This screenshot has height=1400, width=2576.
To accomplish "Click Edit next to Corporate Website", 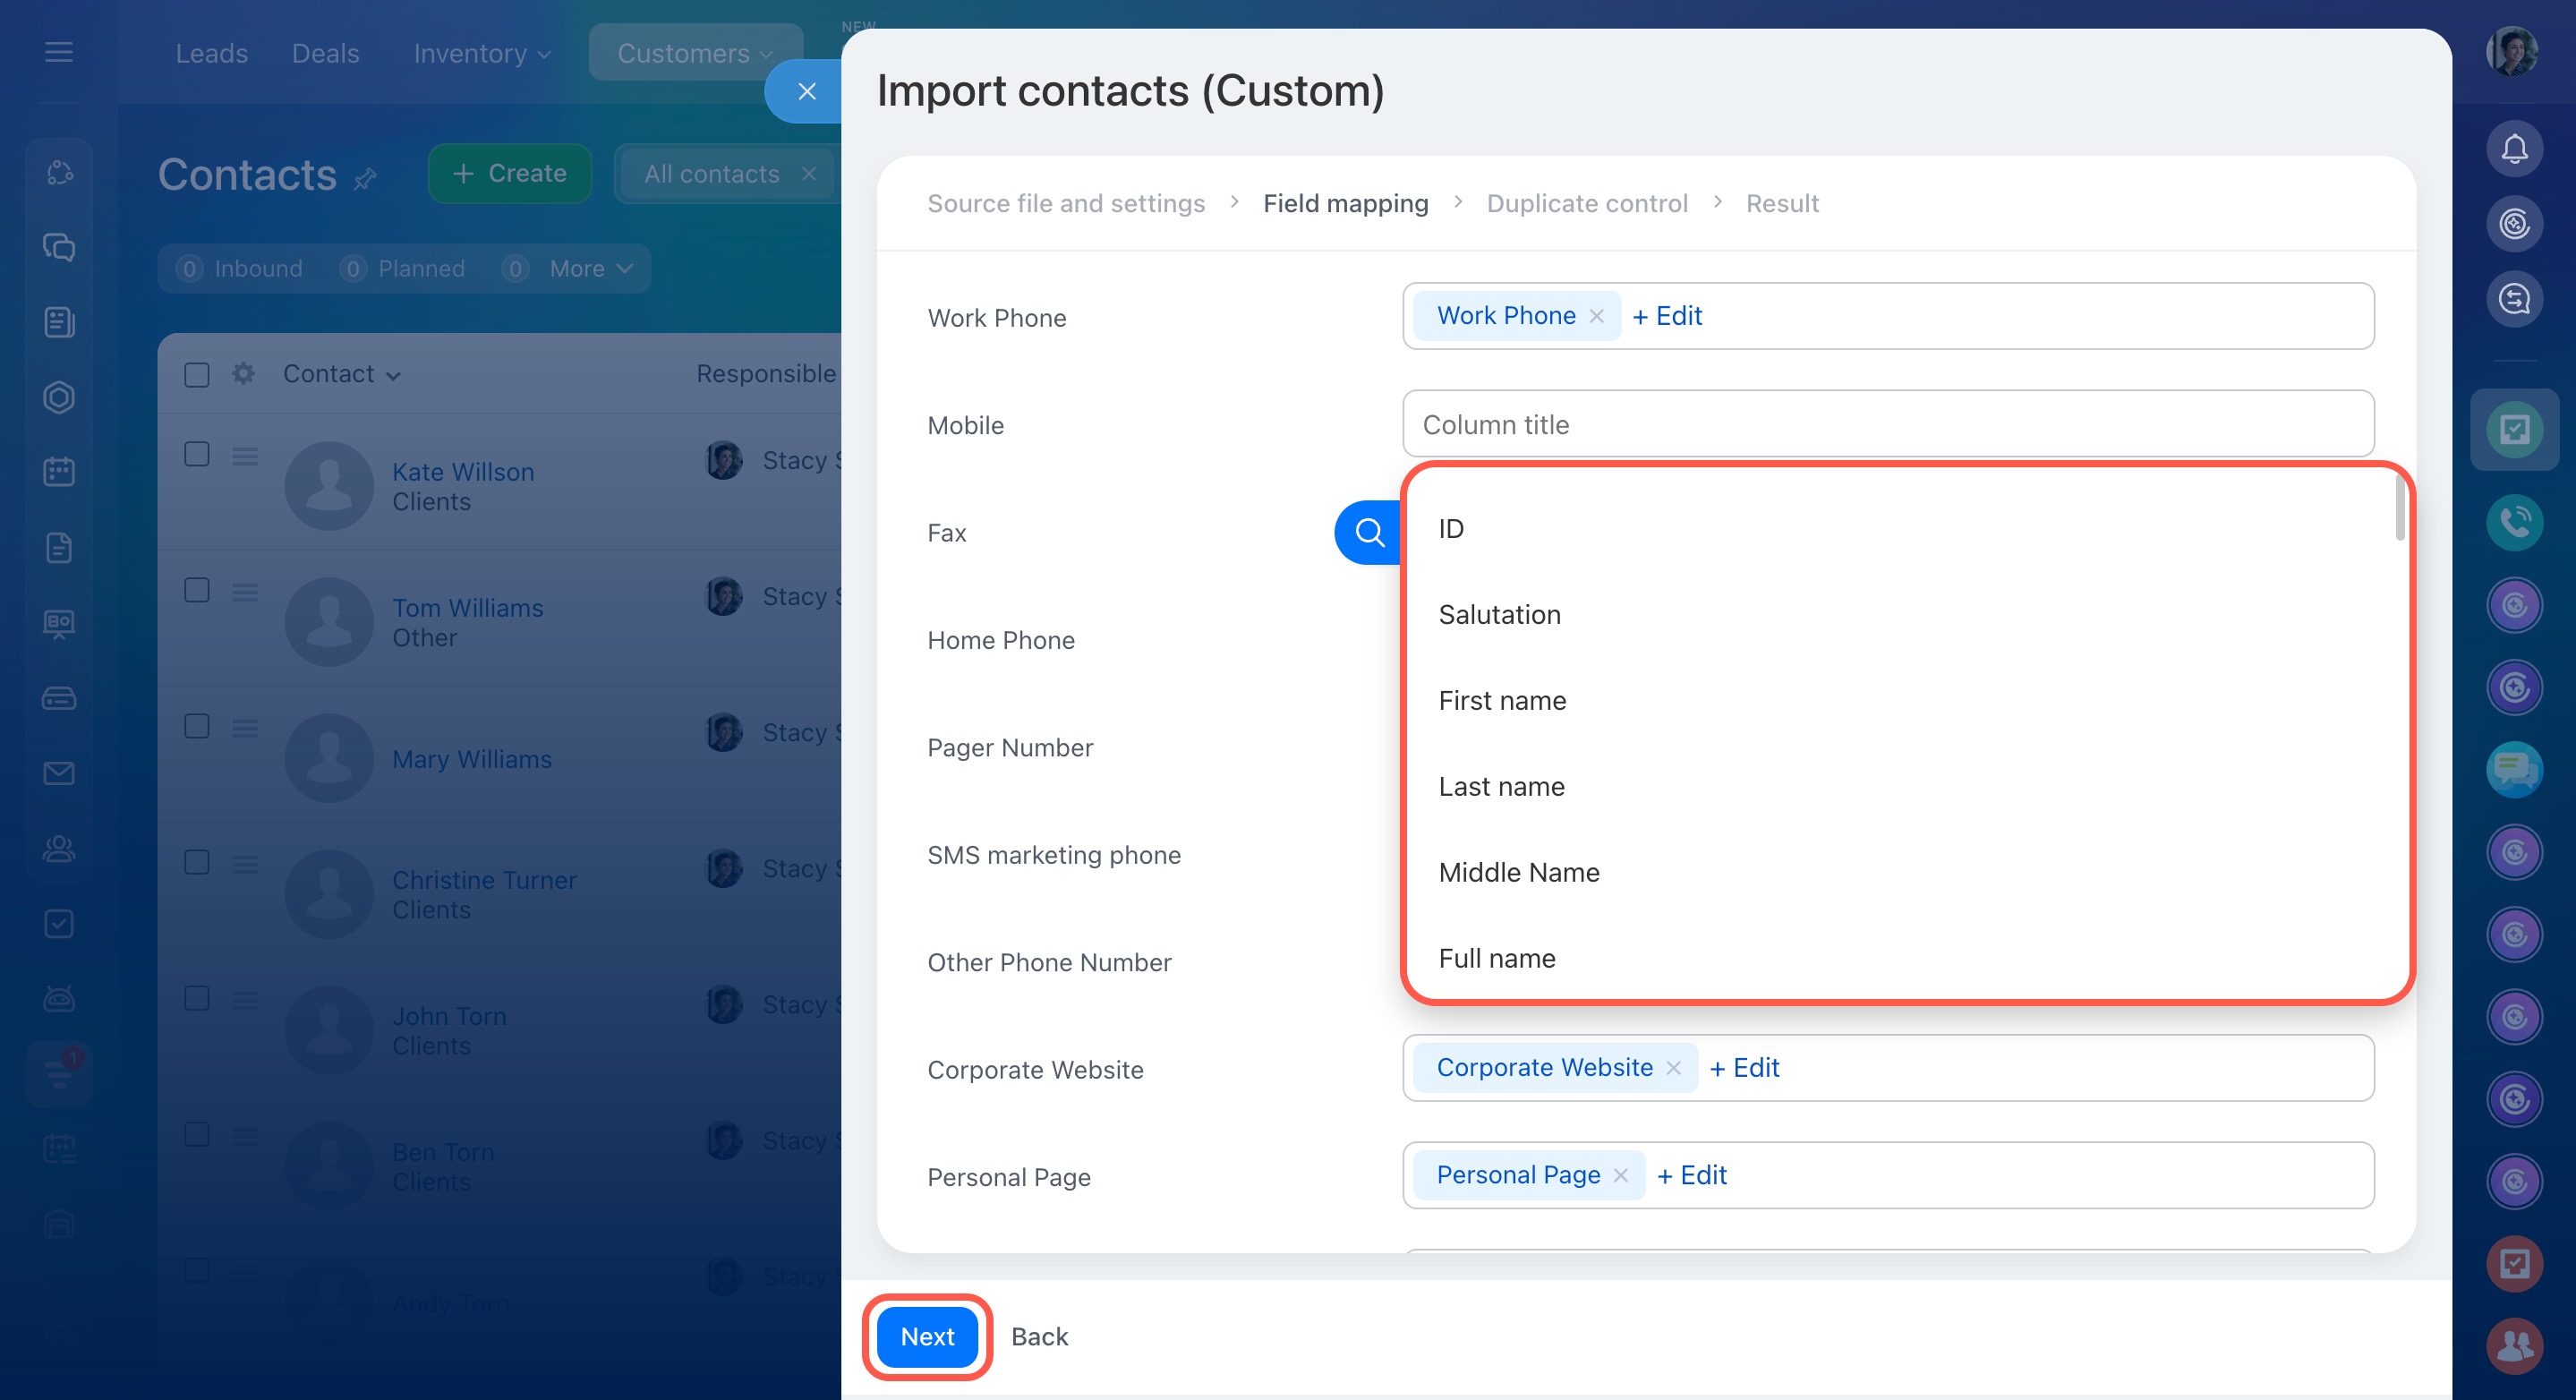I will click(x=1745, y=1068).
